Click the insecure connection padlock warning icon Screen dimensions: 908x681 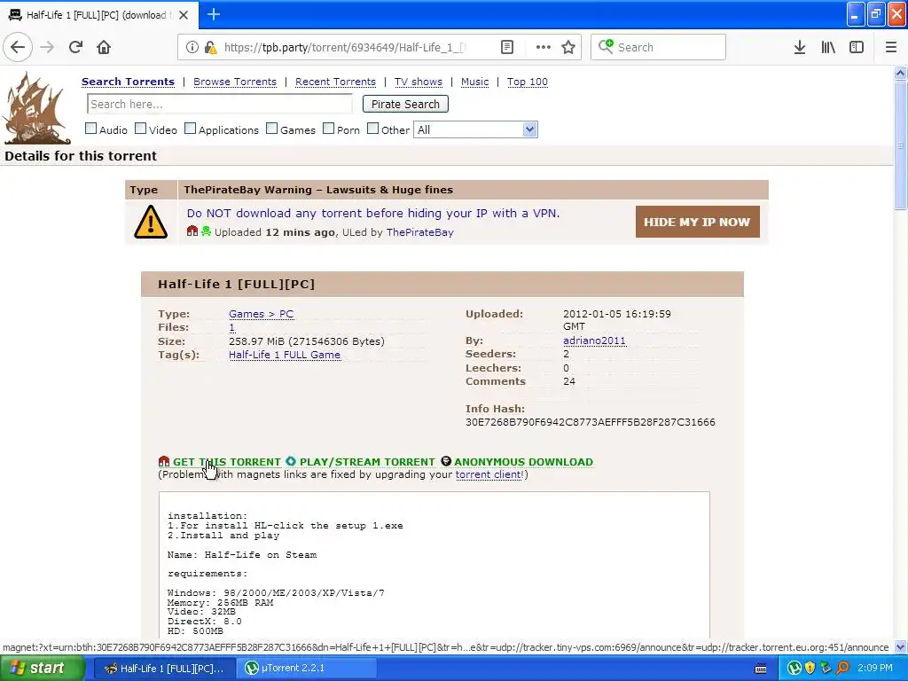211,47
